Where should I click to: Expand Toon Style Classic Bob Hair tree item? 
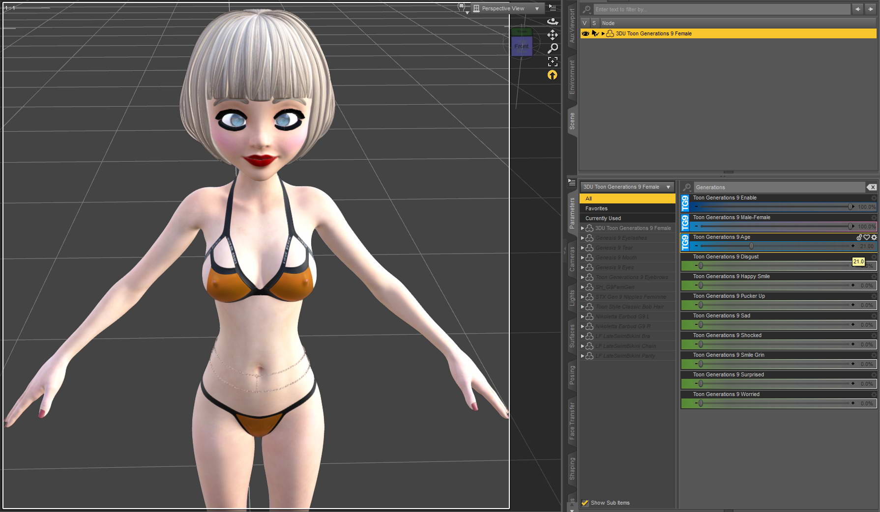point(583,307)
